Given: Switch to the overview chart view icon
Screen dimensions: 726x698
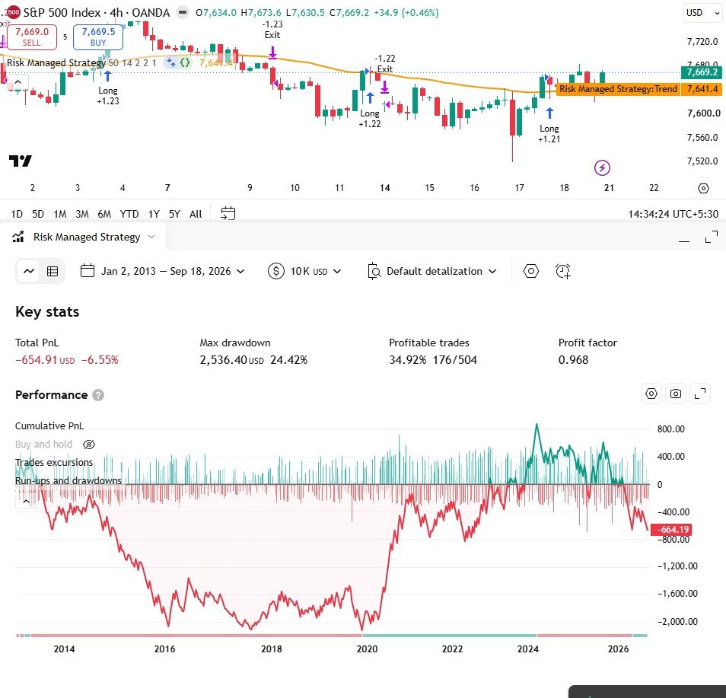Looking at the screenshot, I should (29, 272).
